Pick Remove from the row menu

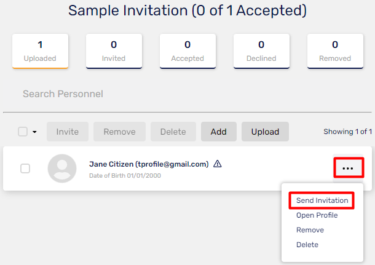click(x=310, y=230)
